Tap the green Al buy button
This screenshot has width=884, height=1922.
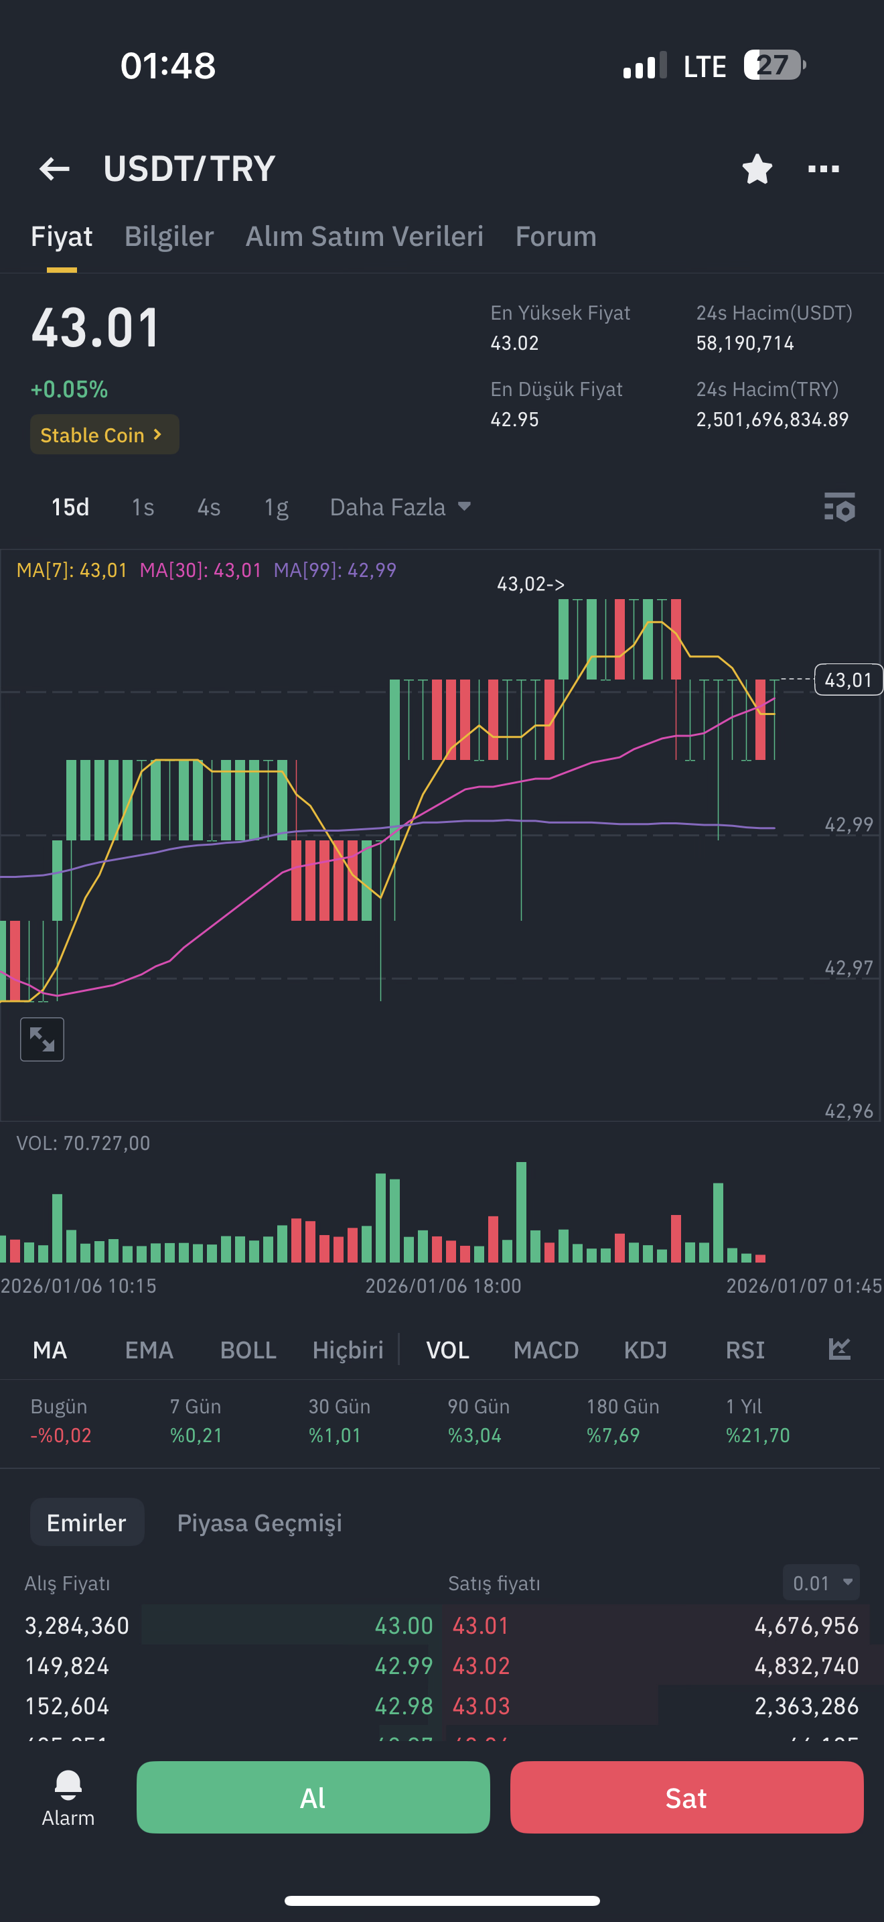[313, 1797]
